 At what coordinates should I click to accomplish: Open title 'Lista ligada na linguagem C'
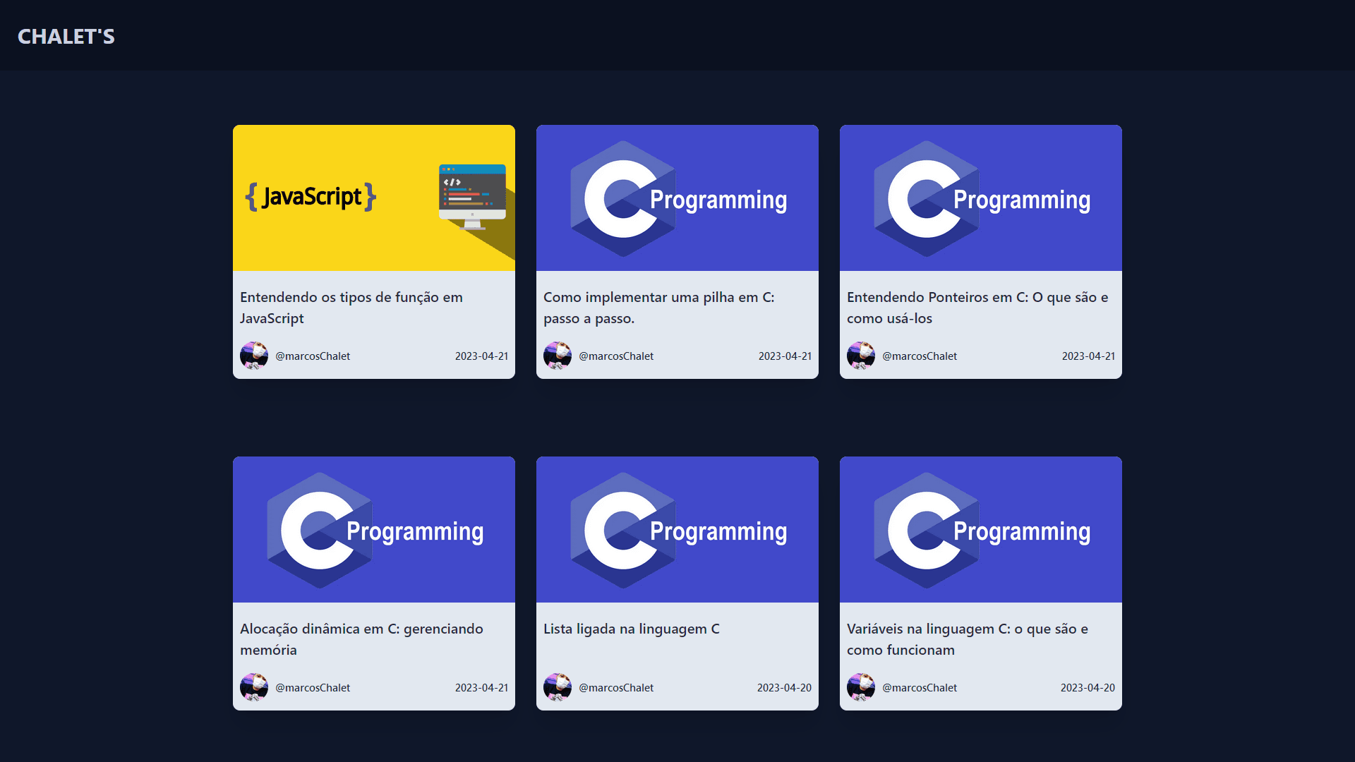632,629
